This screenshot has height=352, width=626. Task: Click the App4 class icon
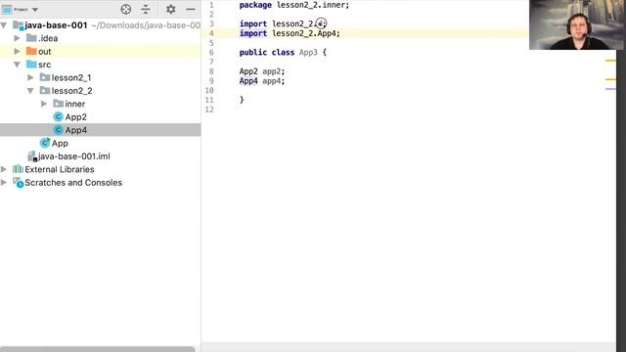(59, 130)
